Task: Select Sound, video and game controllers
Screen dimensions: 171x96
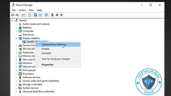Action: (x=41, y=81)
